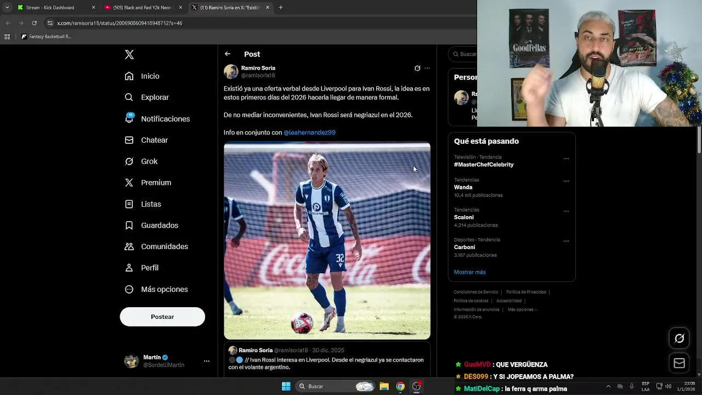
Task: Open Explorar search icon
Action: click(x=129, y=97)
